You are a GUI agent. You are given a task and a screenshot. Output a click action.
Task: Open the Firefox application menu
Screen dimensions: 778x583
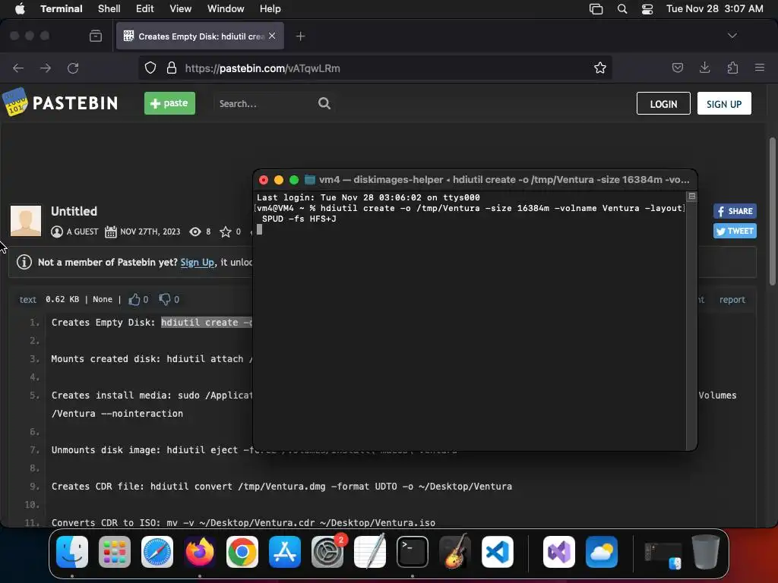[759, 68]
